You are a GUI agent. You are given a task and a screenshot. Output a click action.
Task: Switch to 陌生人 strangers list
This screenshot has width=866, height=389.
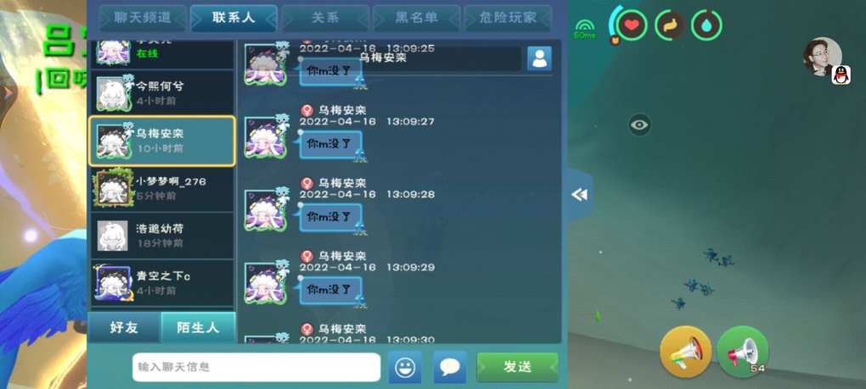pyautogui.click(x=199, y=328)
